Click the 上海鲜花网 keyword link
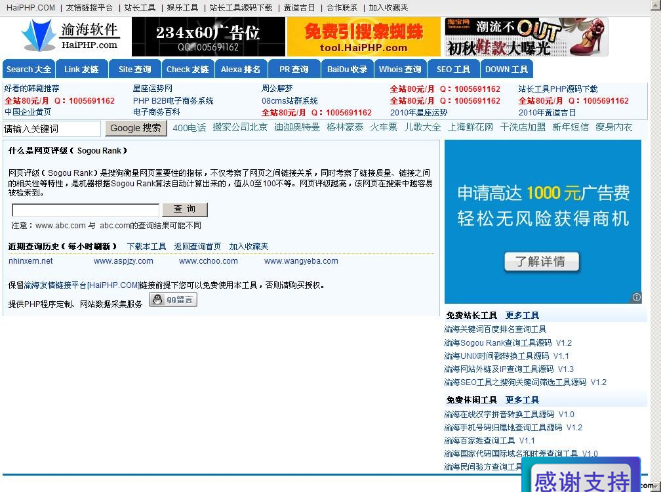 pyautogui.click(x=470, y=127)
